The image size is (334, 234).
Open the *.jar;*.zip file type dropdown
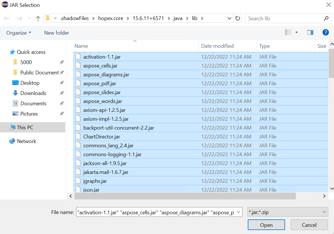coord(288,212)
